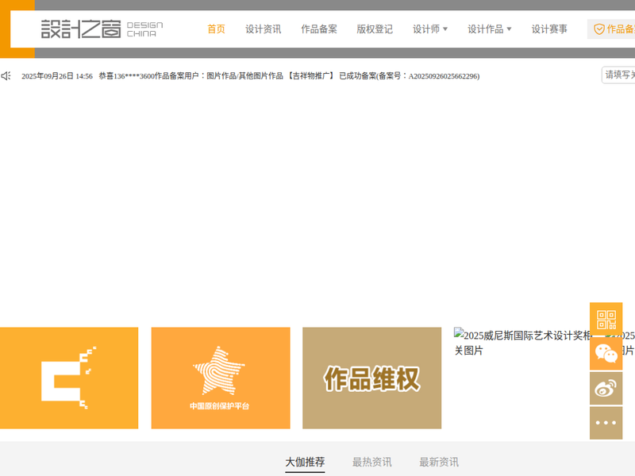The height and width of the screenshot is (476, 635).
Task: Click the search keyword input field
Action: [618, 75]
